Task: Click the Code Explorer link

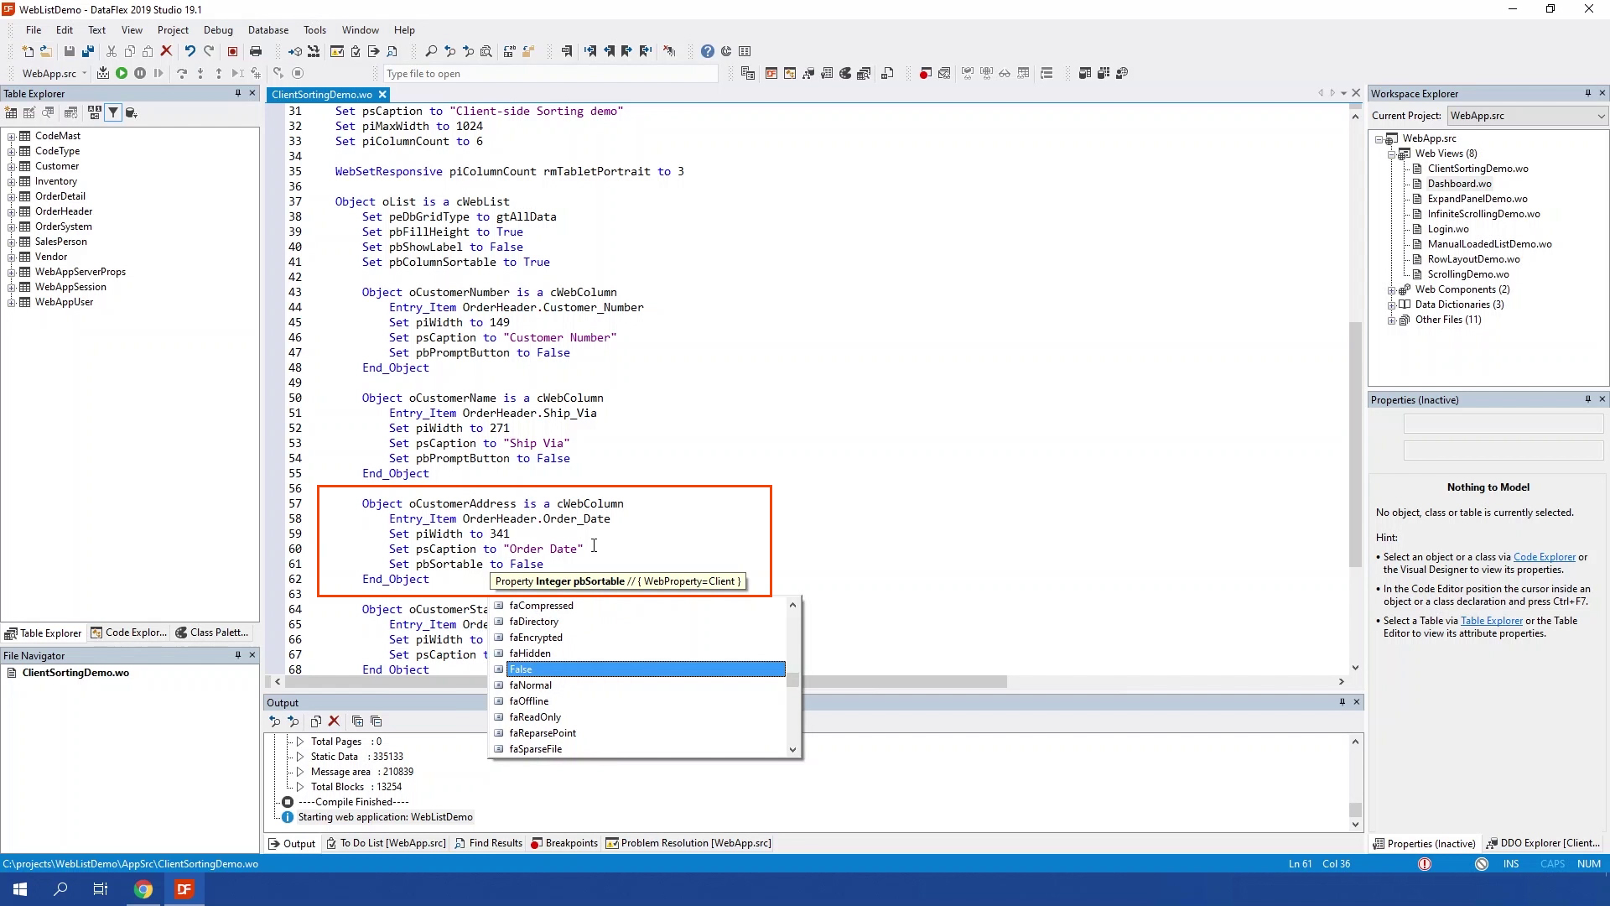Action: pyautogui.click(x=1544, y=557)
